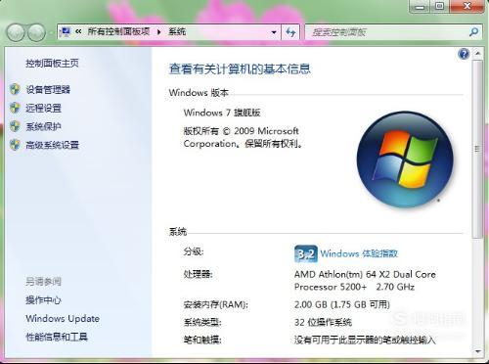Open 高级系统设置 link
This screenshot has width=489, height=364.
[x=52, y=145]
